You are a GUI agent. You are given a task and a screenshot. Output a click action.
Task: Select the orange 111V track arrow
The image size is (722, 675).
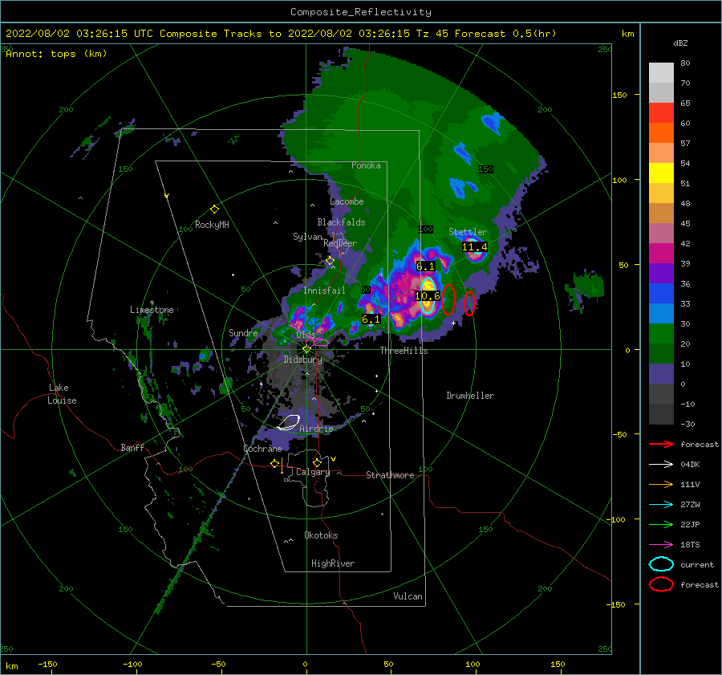[x=661, y=484]
